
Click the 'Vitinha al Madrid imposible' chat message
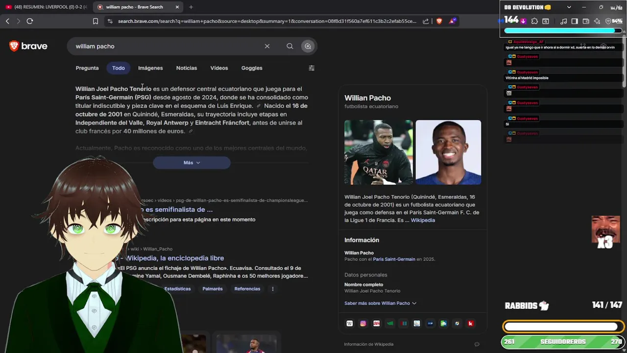[x=527, y=78]
